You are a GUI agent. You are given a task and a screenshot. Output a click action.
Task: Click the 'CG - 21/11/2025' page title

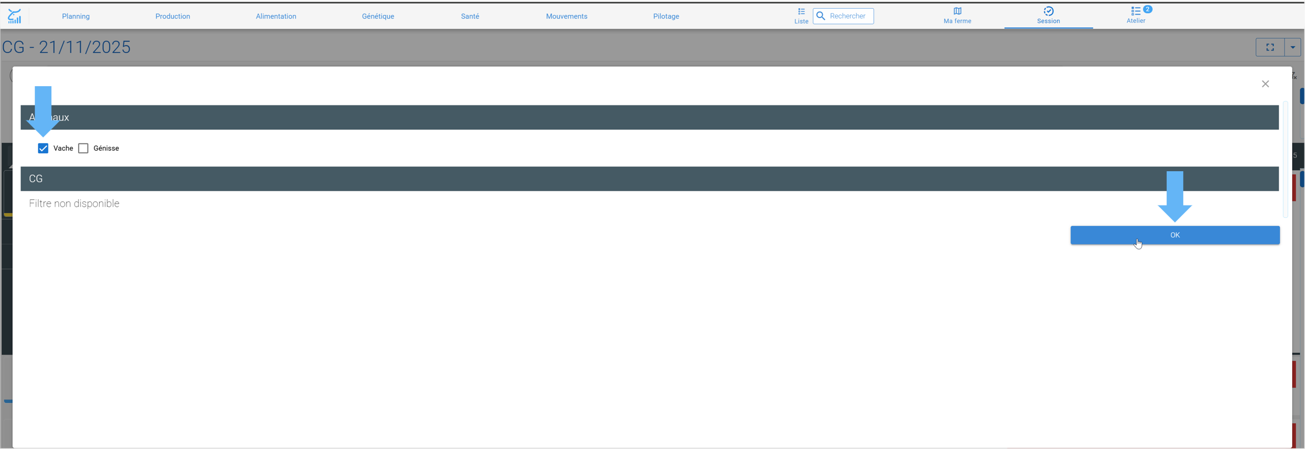coord(66,47)
